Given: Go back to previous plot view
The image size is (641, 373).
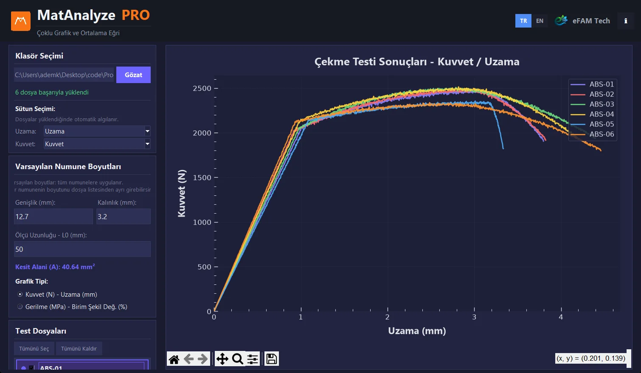Looking at the screenshot, I should [x=188, y=359].
